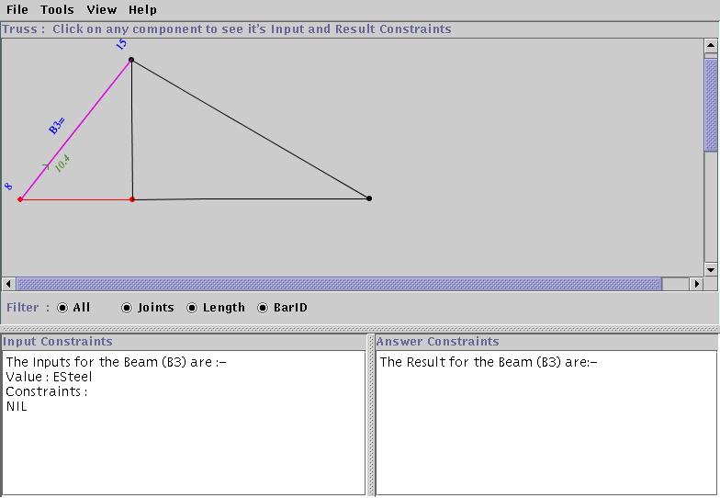
Task: Open the Tools menu
Action: coord(57,10)
